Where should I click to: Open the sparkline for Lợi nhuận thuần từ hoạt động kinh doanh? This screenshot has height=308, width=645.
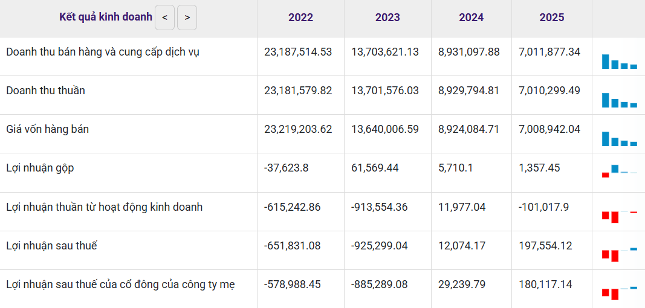point(619,216)
